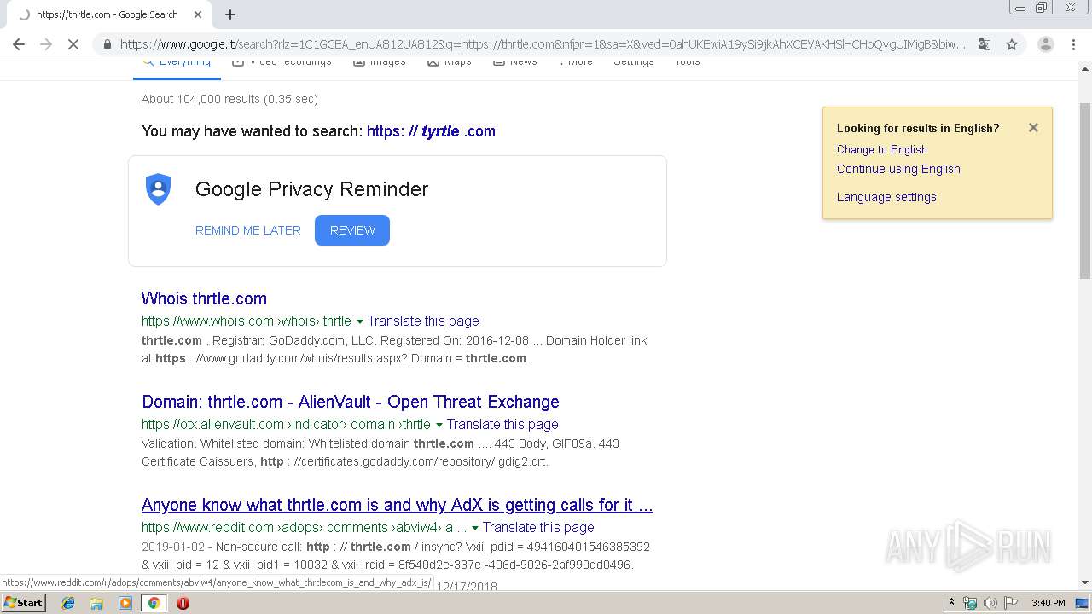Bookmark this page with the star icon
This screenshot has width=1092, height=614.
[x=1012, y=44]
